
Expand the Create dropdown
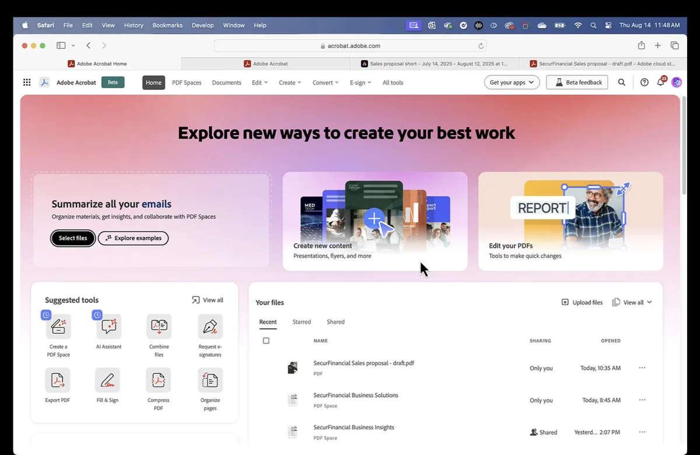[x=290, y=82]
